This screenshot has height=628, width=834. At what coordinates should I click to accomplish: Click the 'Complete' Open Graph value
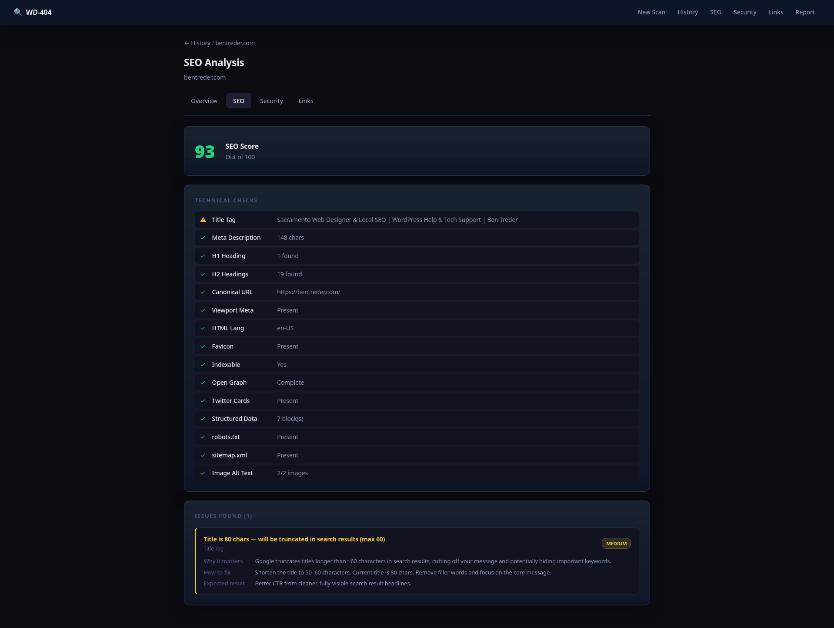(290, 383)
